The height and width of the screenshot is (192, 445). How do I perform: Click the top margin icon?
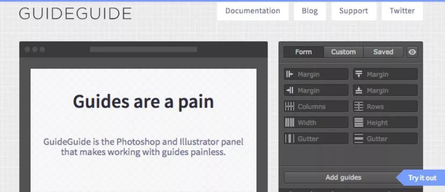click(x=359, y=74)
